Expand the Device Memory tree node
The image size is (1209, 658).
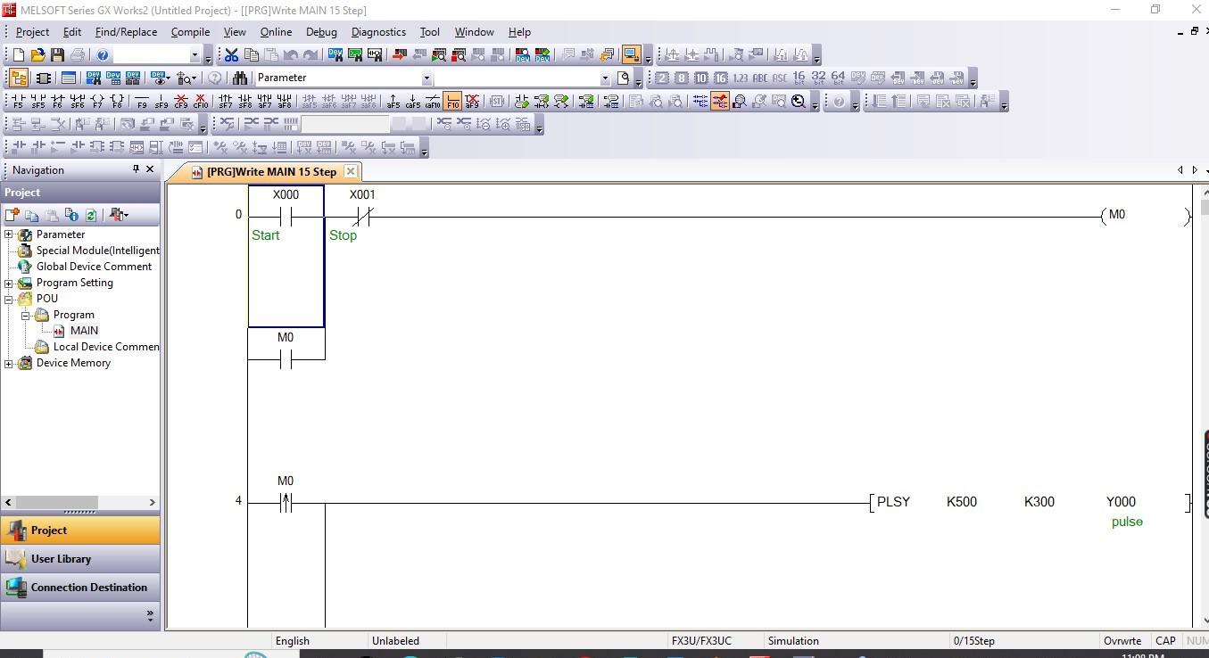pyautogui.click(x=9, y=363)
